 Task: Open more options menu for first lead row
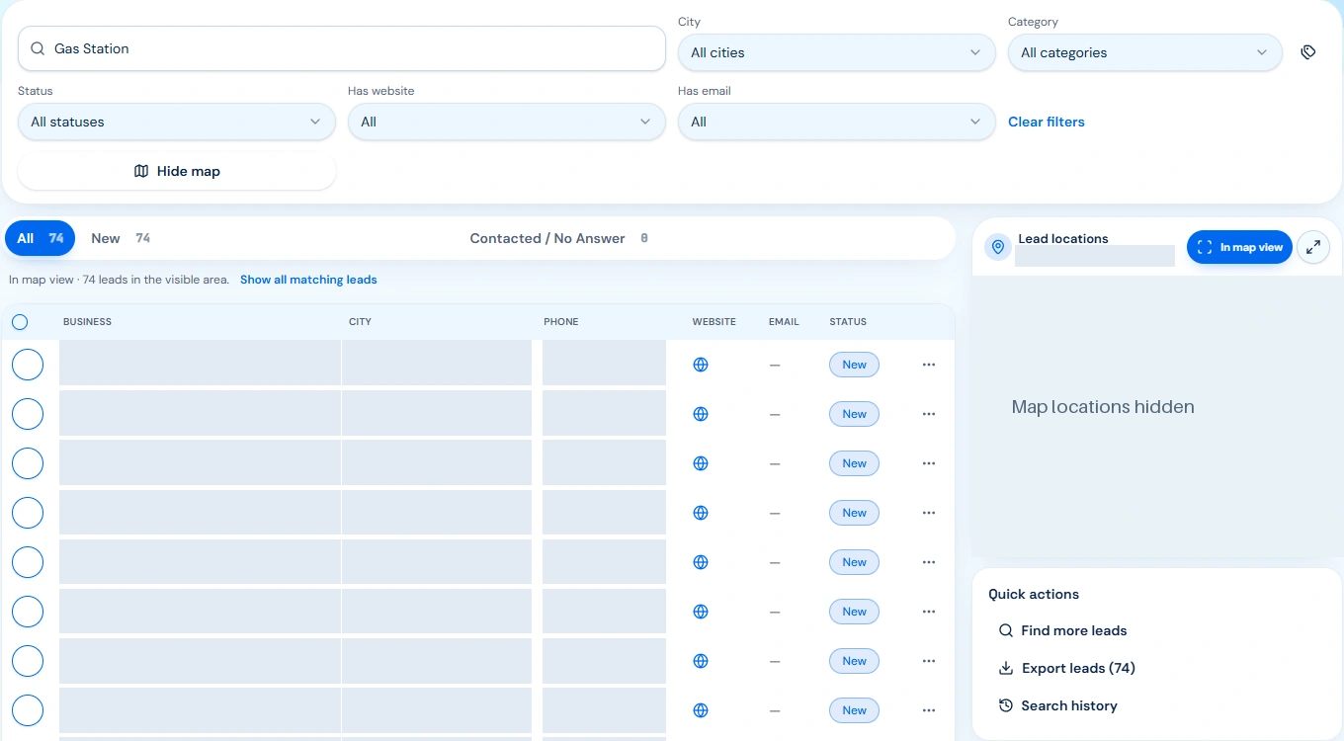(929, 365)
